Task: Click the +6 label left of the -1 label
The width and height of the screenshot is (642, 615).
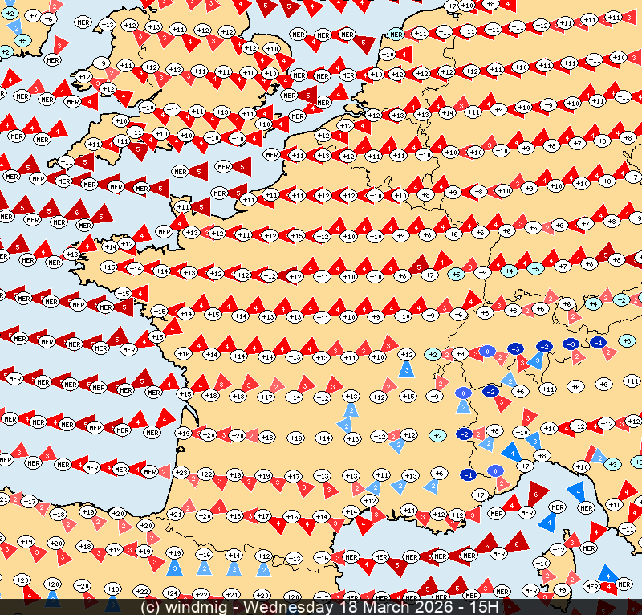Action: coord(438,473)
